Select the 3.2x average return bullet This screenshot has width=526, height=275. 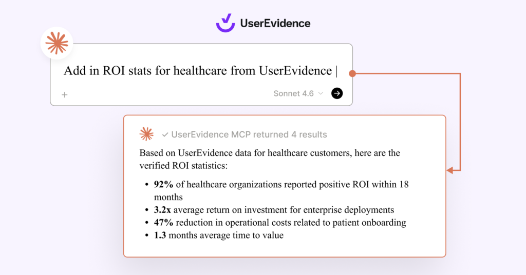[x=274, y=209]
